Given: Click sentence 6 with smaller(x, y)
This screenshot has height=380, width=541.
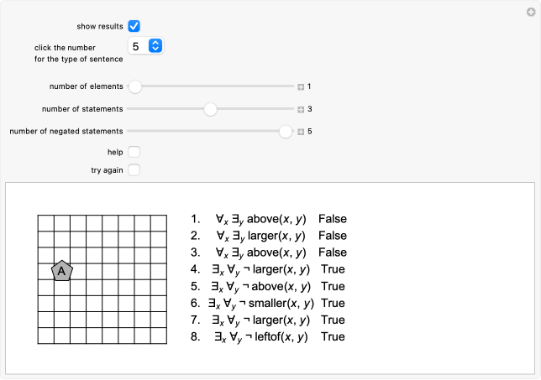Looking at the screenshot, I should (261, 303).
